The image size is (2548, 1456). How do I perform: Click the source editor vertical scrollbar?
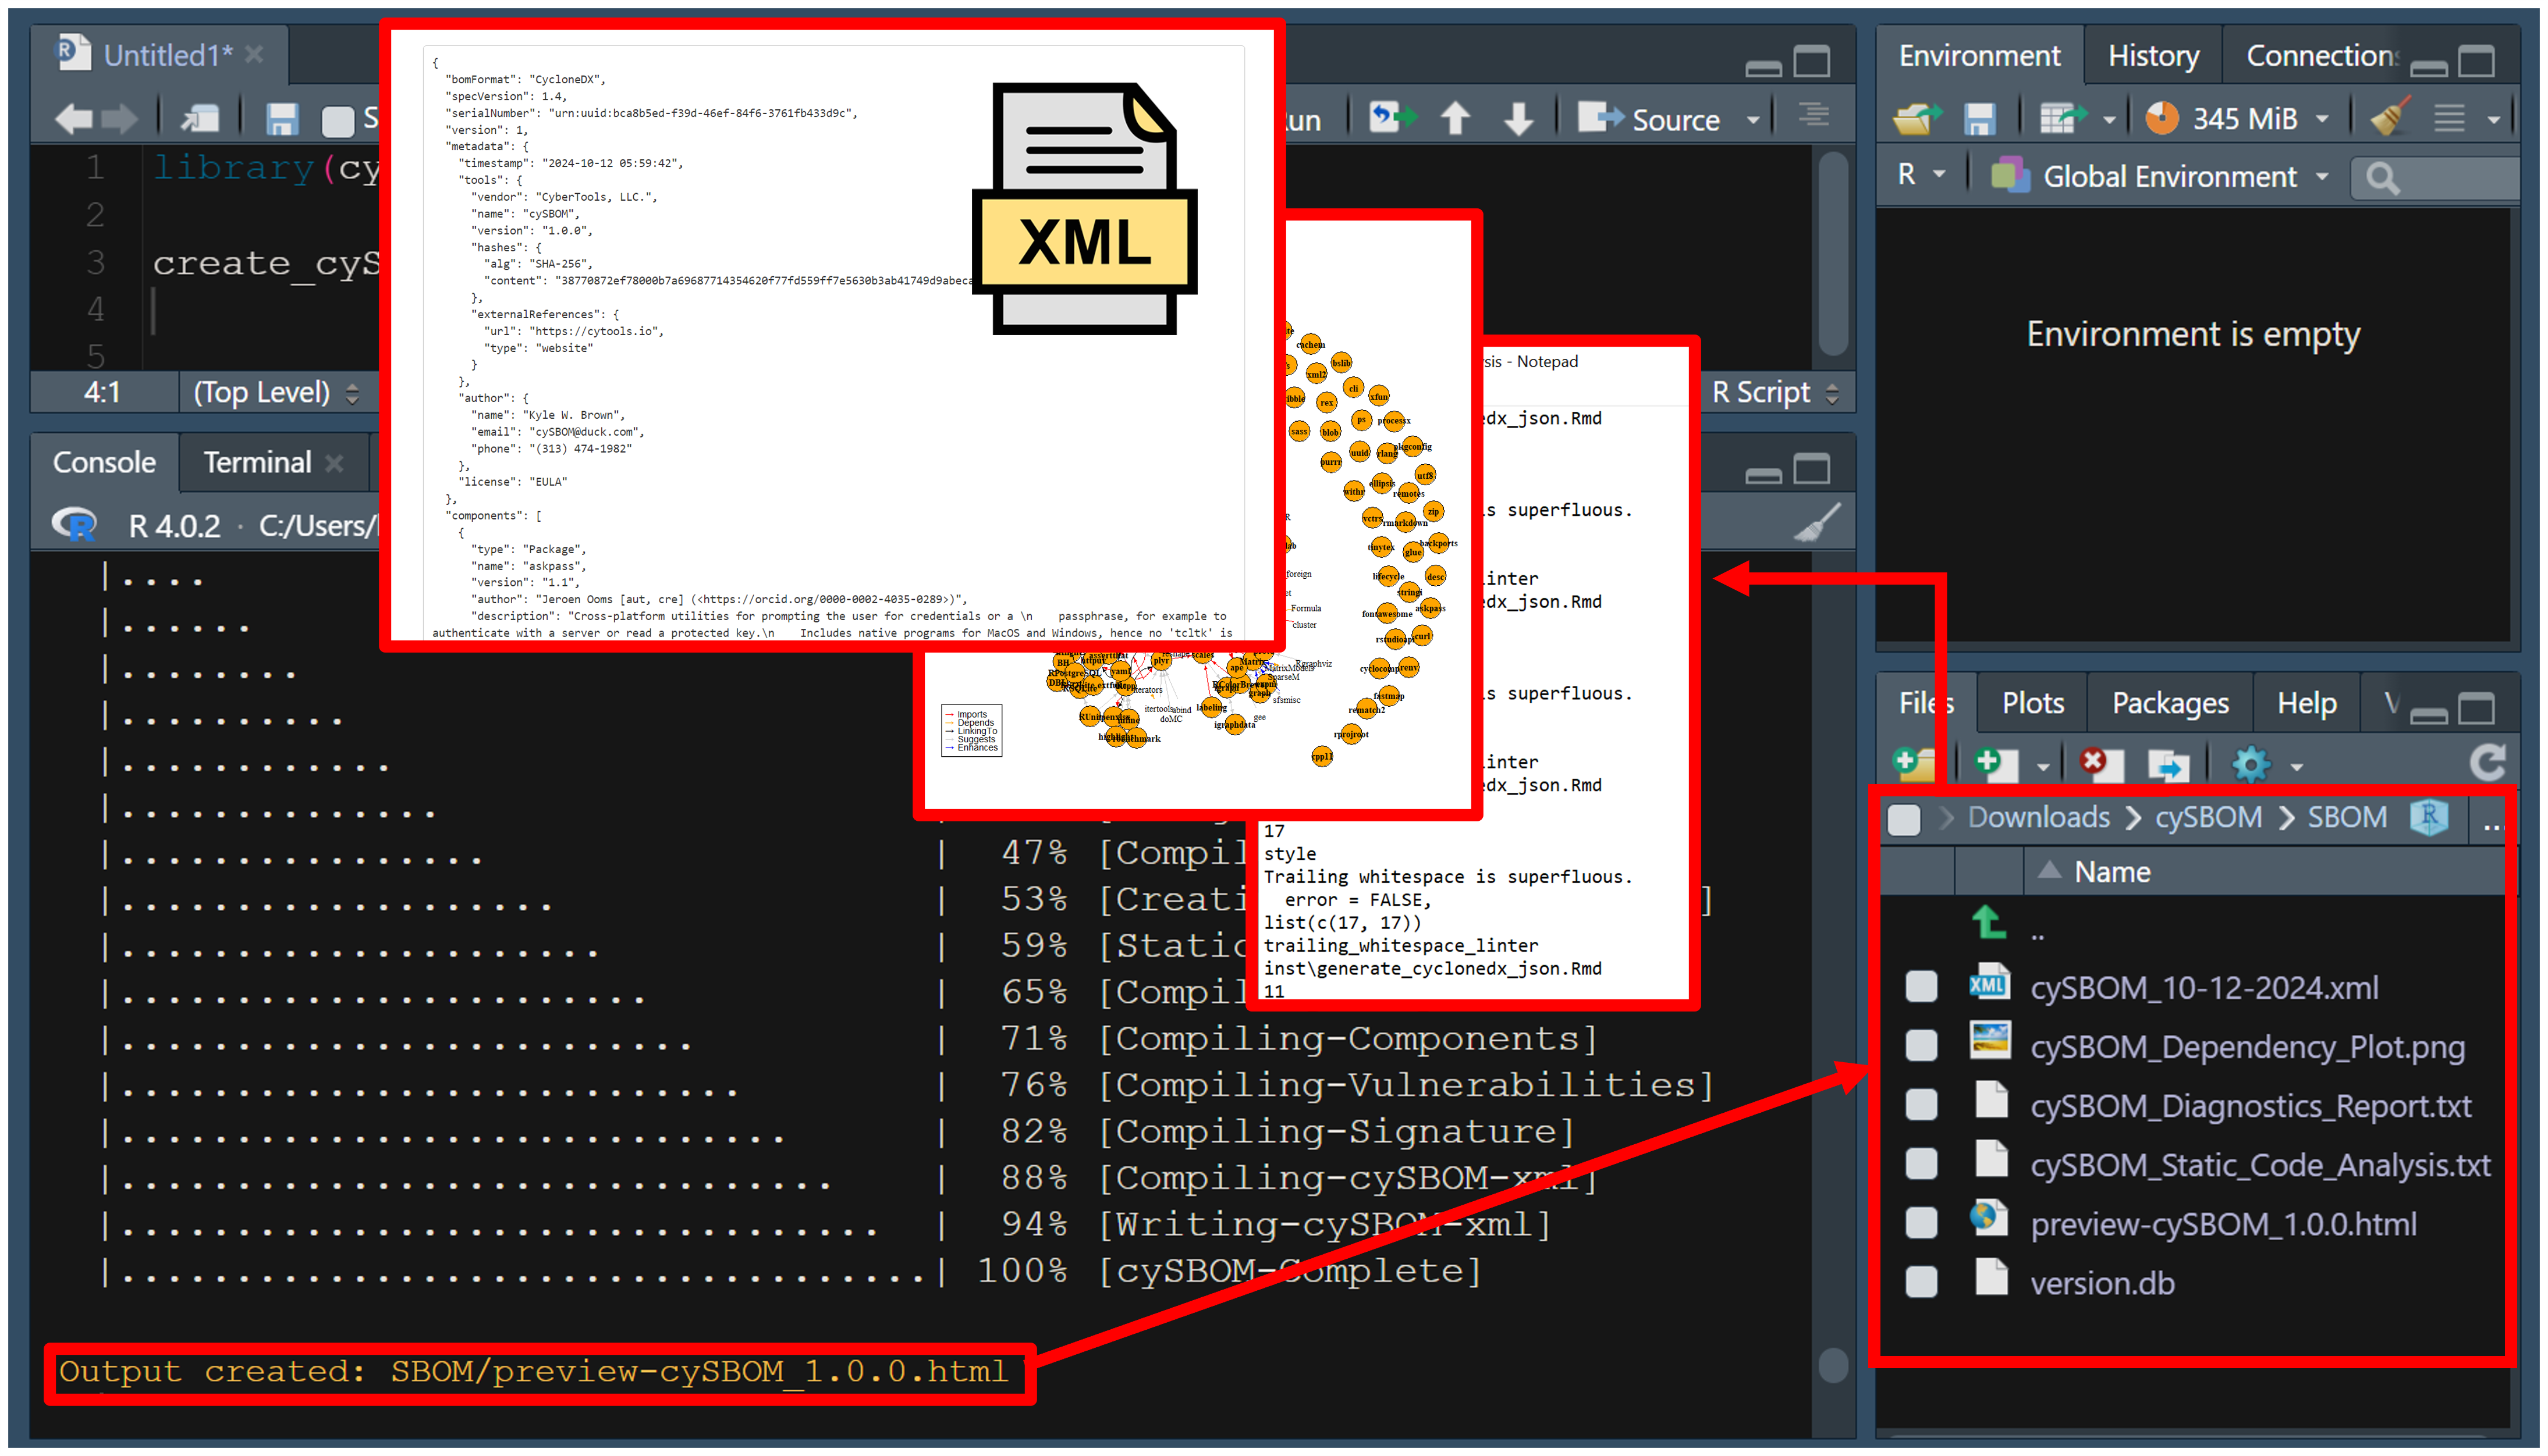pyautogui.click(x=1832, y=254)
